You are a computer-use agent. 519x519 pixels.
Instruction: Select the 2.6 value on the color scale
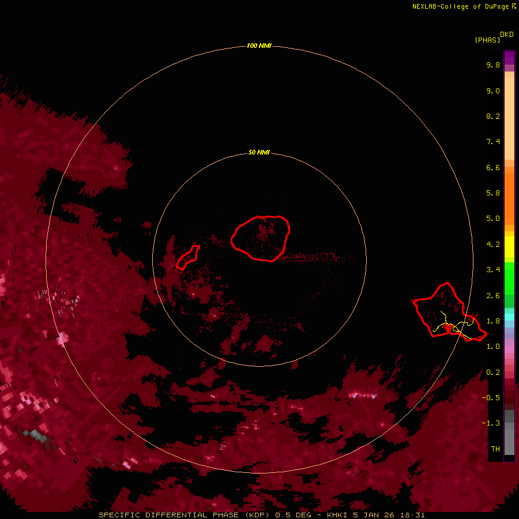[493, 296]
